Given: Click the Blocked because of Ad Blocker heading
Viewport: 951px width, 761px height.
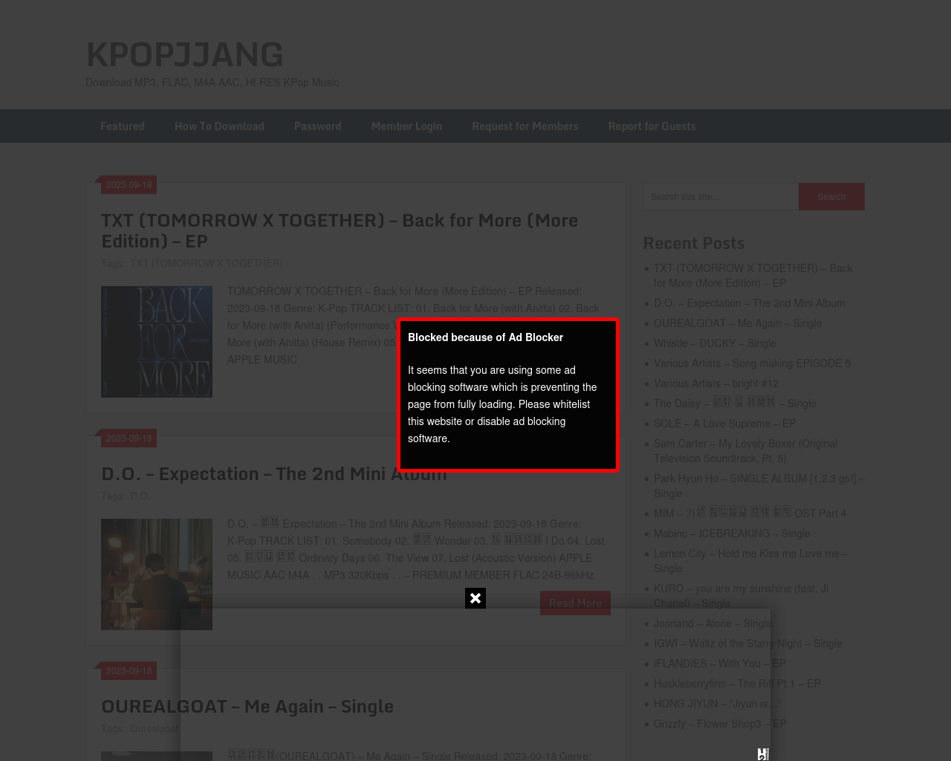Looking at the screenshot, I should point(485,337).
